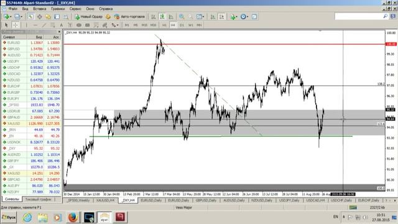Switch timeframe to D1

tap(182, 25)
